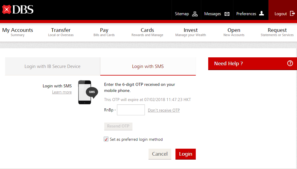Expand the Pay Bills and Cards menu
The width and height of the screenshot is (297, 169).
104,32
